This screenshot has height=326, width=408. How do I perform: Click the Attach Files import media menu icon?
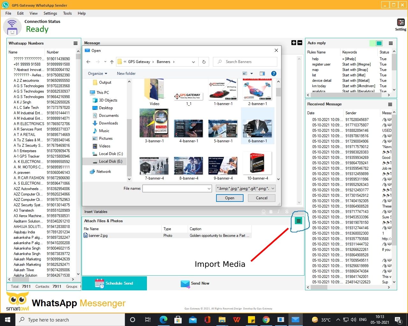[298, 221]
